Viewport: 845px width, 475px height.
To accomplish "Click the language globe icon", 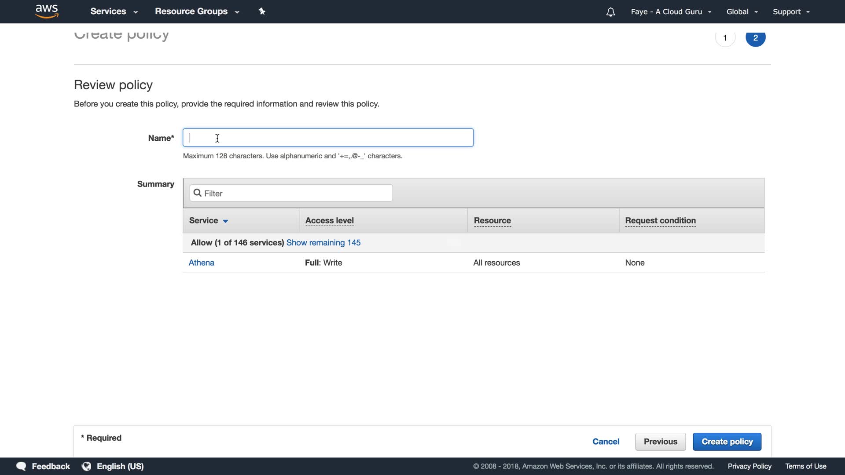I will [x=87, y=466].
